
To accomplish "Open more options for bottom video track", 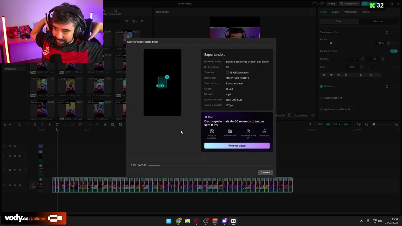I will point(25,185).
